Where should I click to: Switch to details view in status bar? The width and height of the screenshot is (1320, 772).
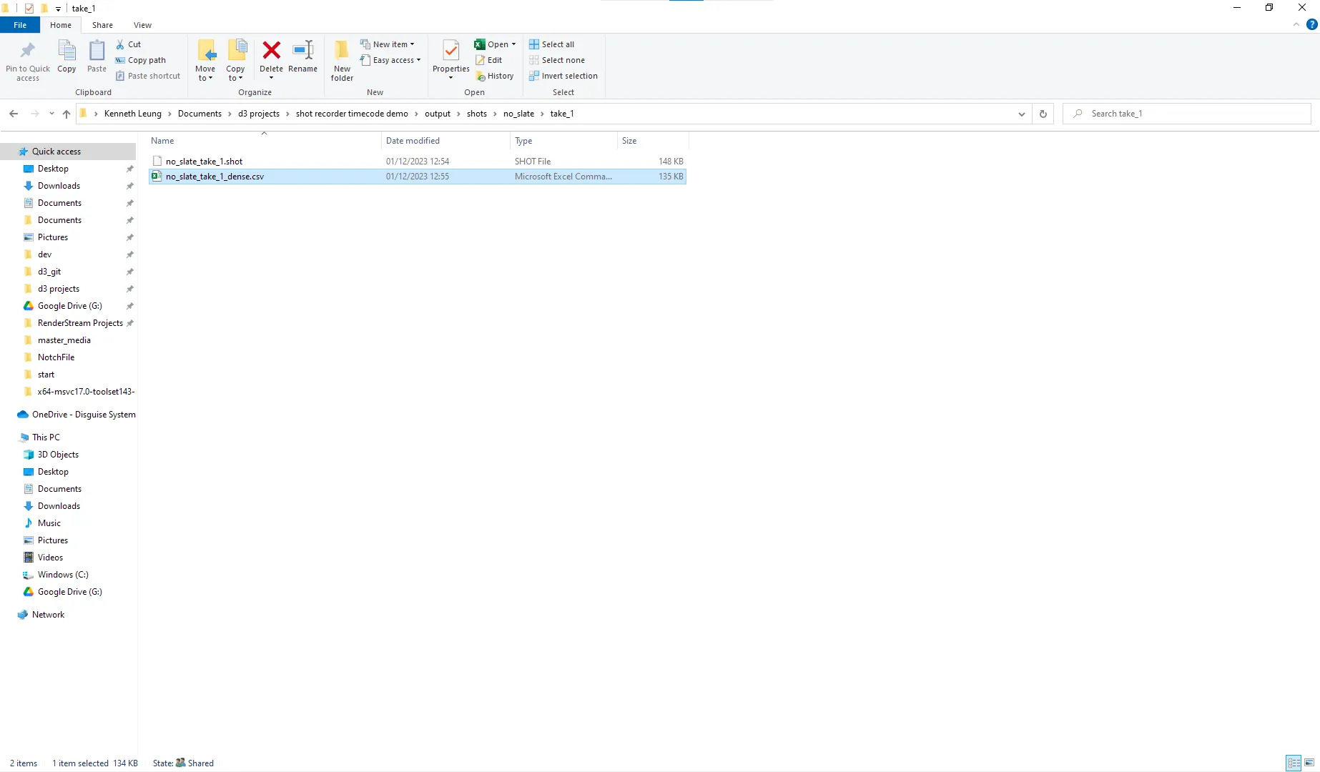1294,763
